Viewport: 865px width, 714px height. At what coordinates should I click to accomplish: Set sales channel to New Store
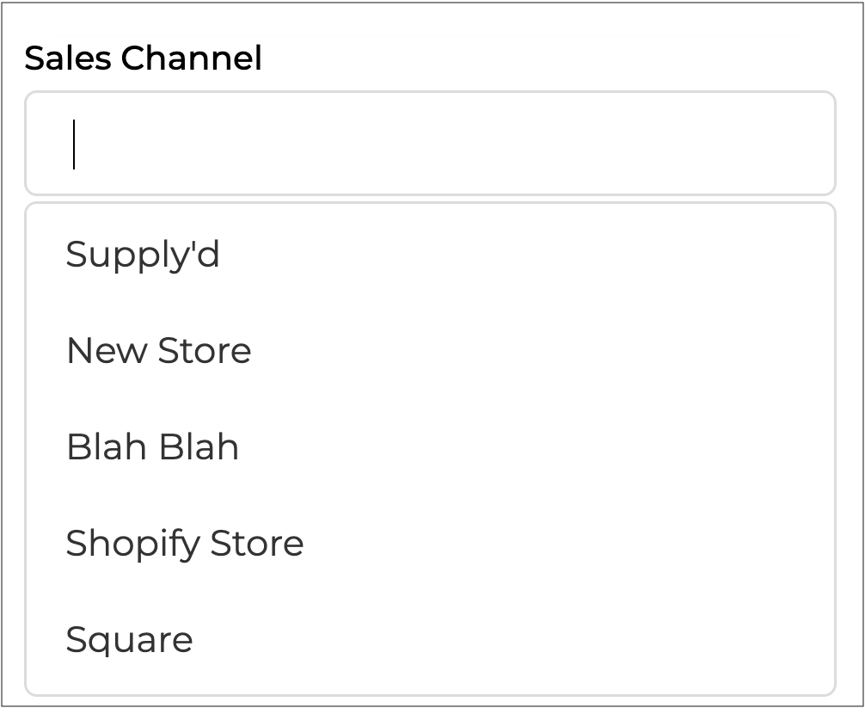158,351
